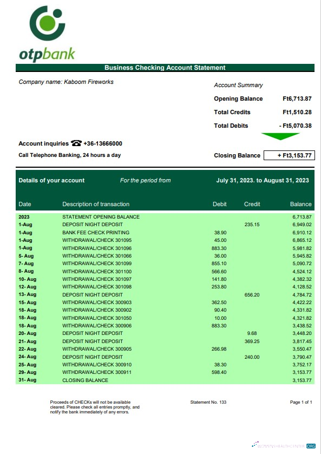The width and height of the screenshot is (321, 454).
Task: Click the Credit column header
Action: [252, 204]
